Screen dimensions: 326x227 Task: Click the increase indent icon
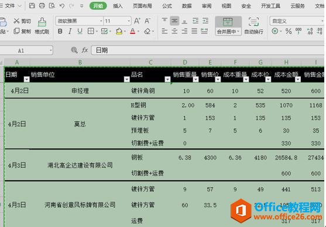tap(205, 21)
